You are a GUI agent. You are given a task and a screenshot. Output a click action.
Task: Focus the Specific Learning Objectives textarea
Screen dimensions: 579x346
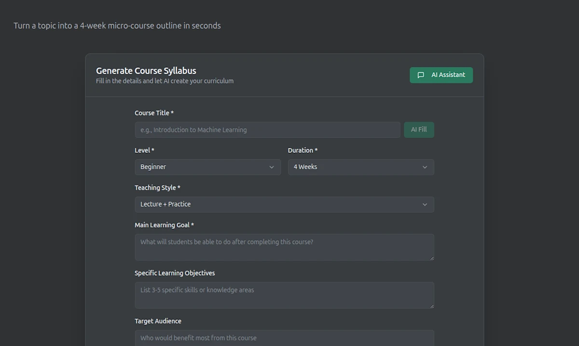284,295
